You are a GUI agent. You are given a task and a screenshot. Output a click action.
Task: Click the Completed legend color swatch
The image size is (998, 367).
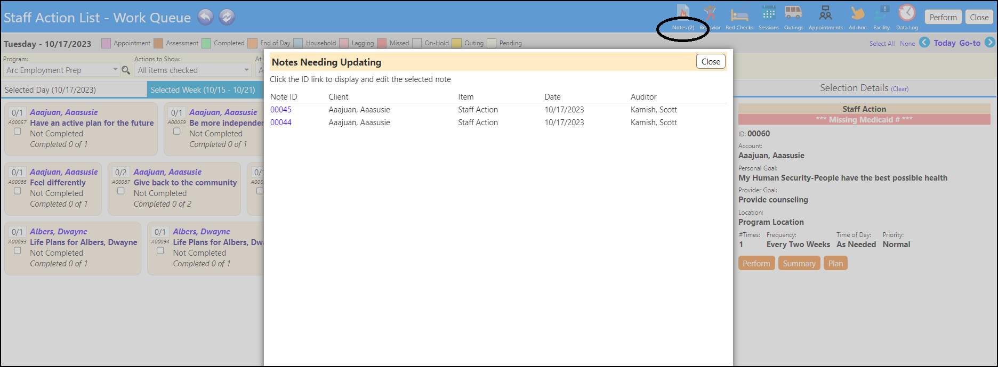pos(206,43)
